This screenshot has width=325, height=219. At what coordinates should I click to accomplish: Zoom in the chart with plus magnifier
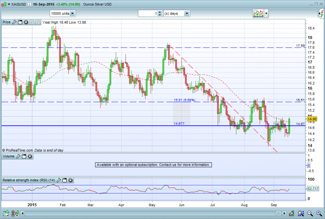point(319,213)
